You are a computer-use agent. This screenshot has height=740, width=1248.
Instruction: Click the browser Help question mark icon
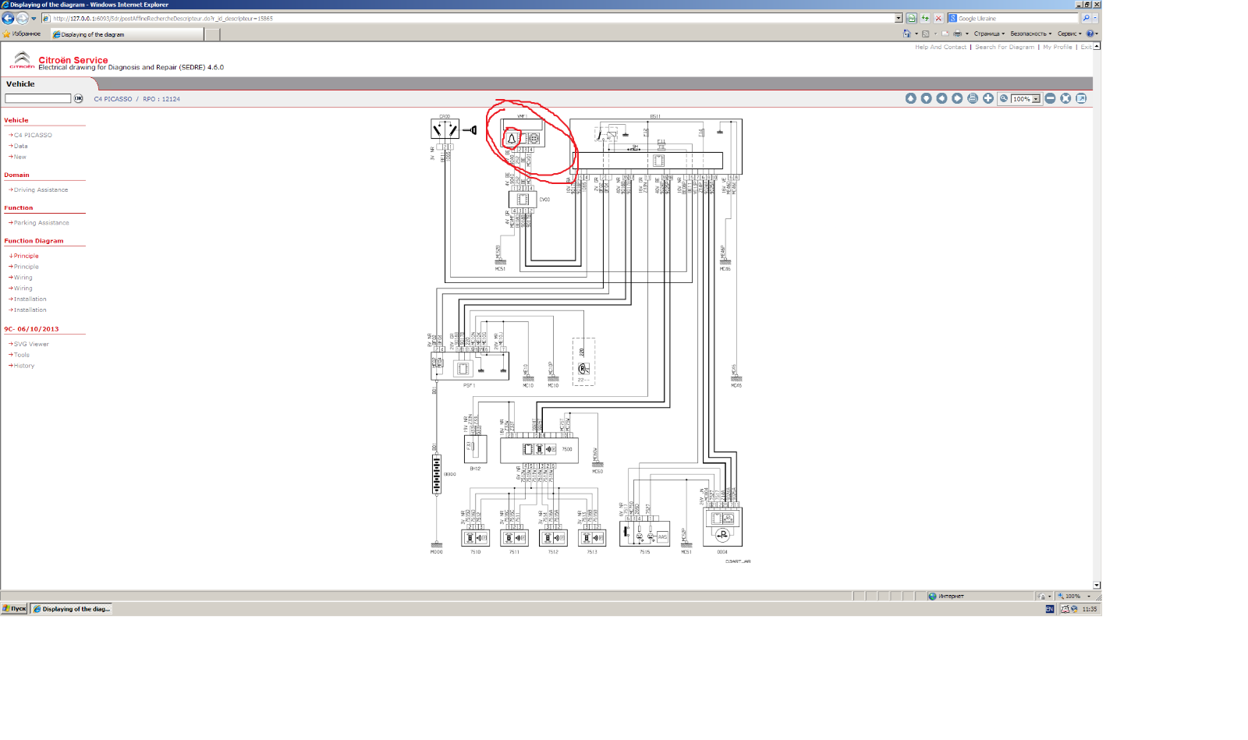pos(1090,34)
